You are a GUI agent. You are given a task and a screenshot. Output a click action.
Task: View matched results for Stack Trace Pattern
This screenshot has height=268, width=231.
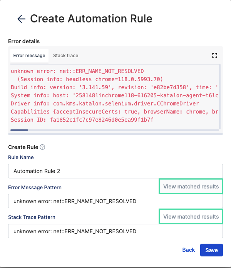pyautogui.click(x=191, y=217)
